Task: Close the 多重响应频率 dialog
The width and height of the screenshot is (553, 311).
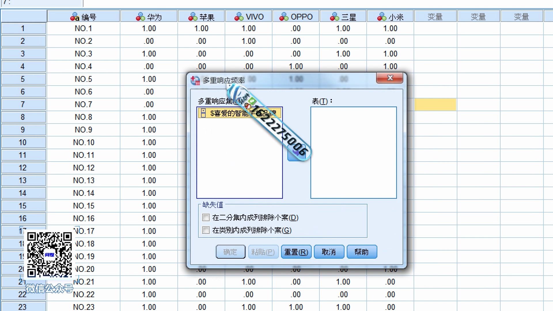Action: point(390,78)
